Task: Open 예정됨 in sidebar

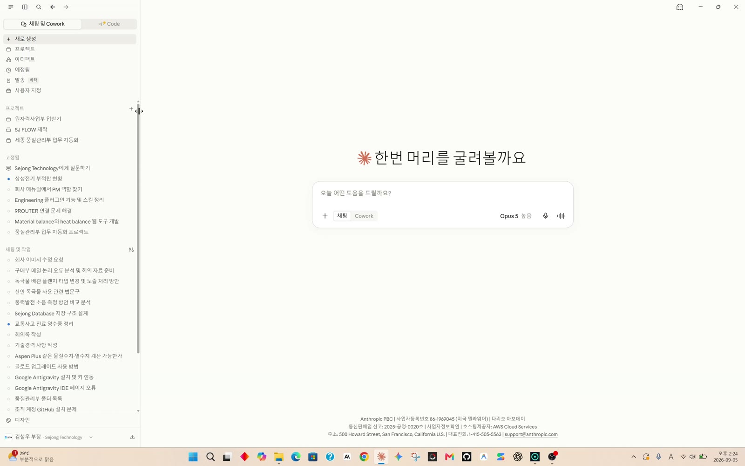Action: point(70,69)
